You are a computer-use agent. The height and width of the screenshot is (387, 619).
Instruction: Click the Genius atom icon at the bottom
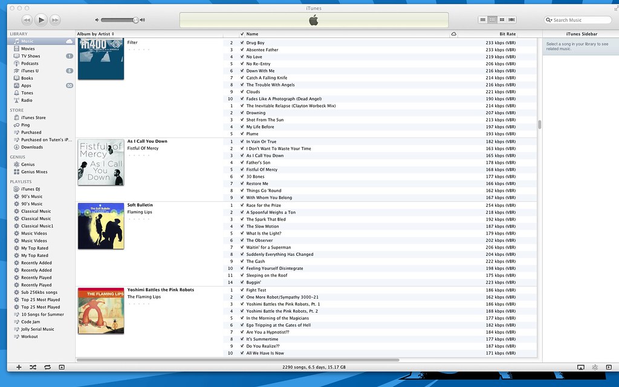595,367
